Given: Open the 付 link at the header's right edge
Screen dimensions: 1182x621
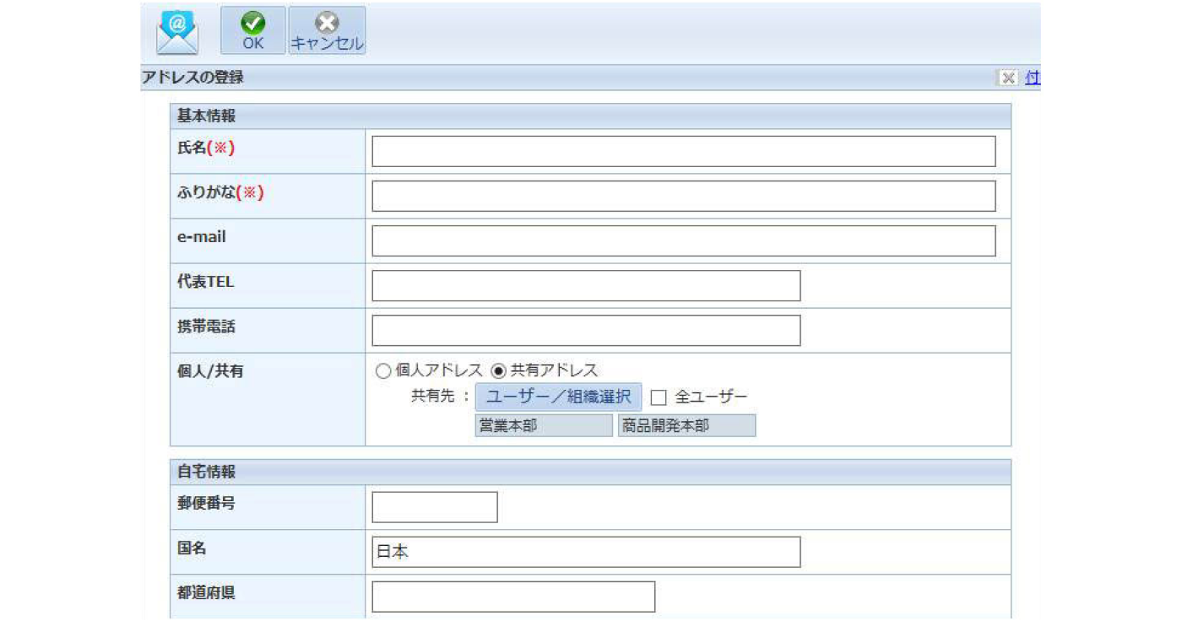Looking at the screenshot, I should (1033, 78).
